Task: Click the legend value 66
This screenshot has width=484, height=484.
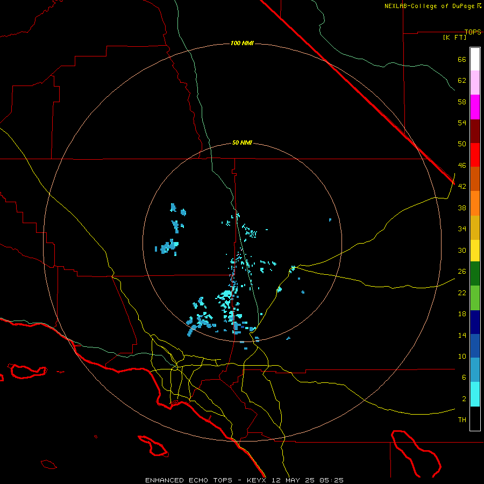Action: pos(462,60)
